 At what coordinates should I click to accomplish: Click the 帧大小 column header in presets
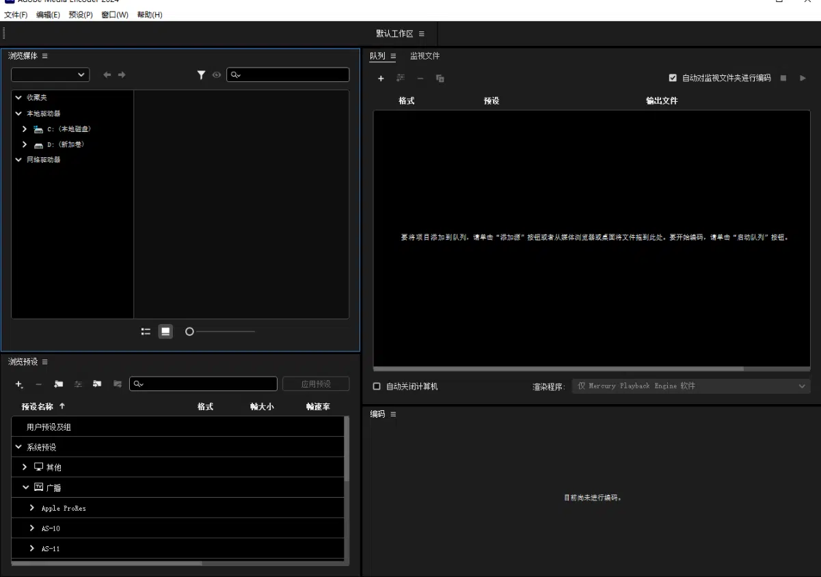pos(262,406)
